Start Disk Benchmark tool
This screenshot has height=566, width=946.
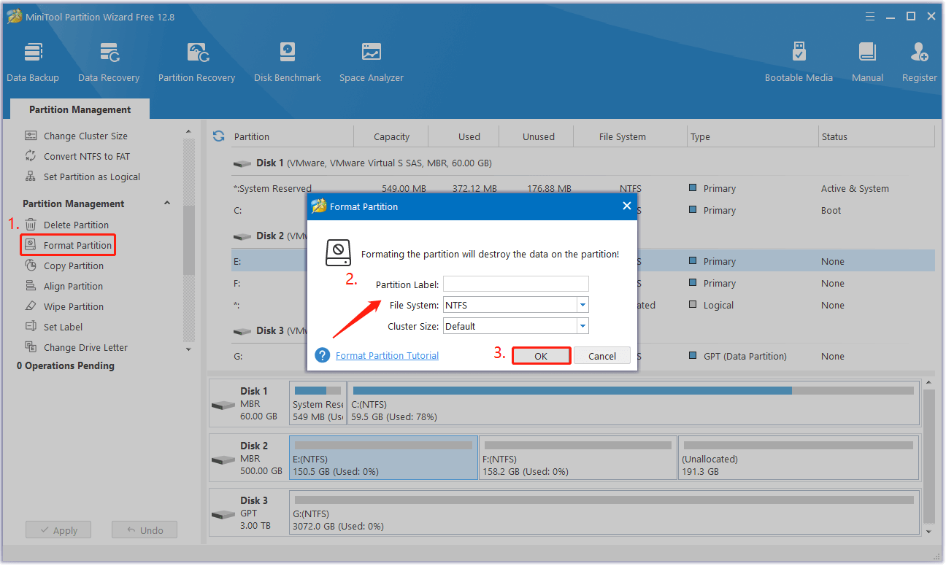(288, 63)
